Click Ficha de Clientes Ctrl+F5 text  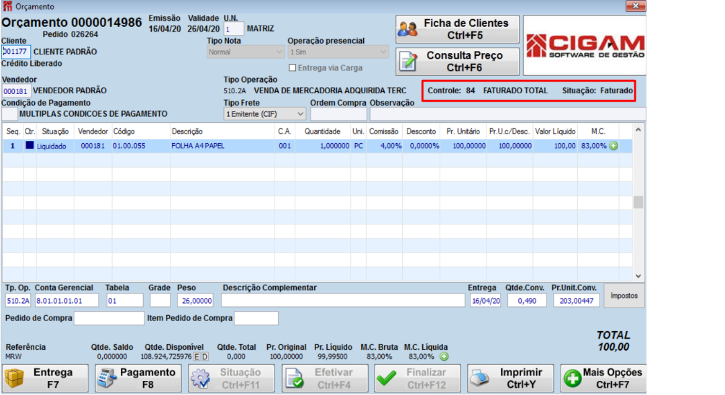(x=466, y=29)
